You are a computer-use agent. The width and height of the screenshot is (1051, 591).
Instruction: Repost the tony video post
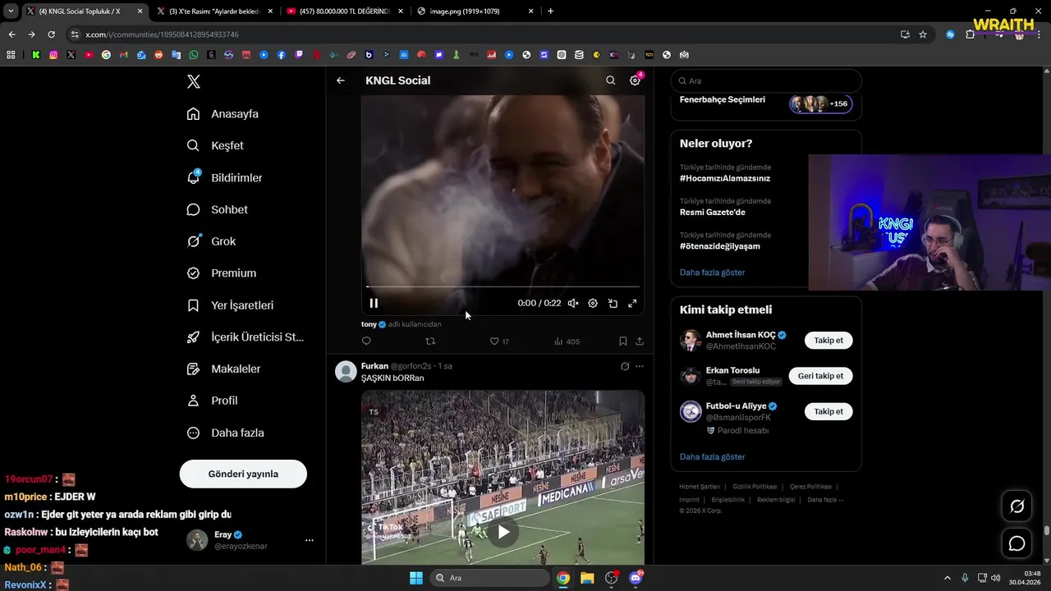point(430,341)
